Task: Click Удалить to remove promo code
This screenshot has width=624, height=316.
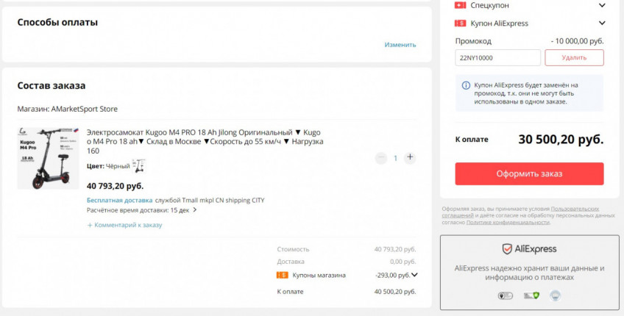Action: tap(574, 57)
